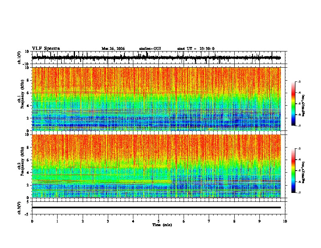321x248 pixels.
Task: Click the ch.1 color scale bar
Action: click(293, 104)
